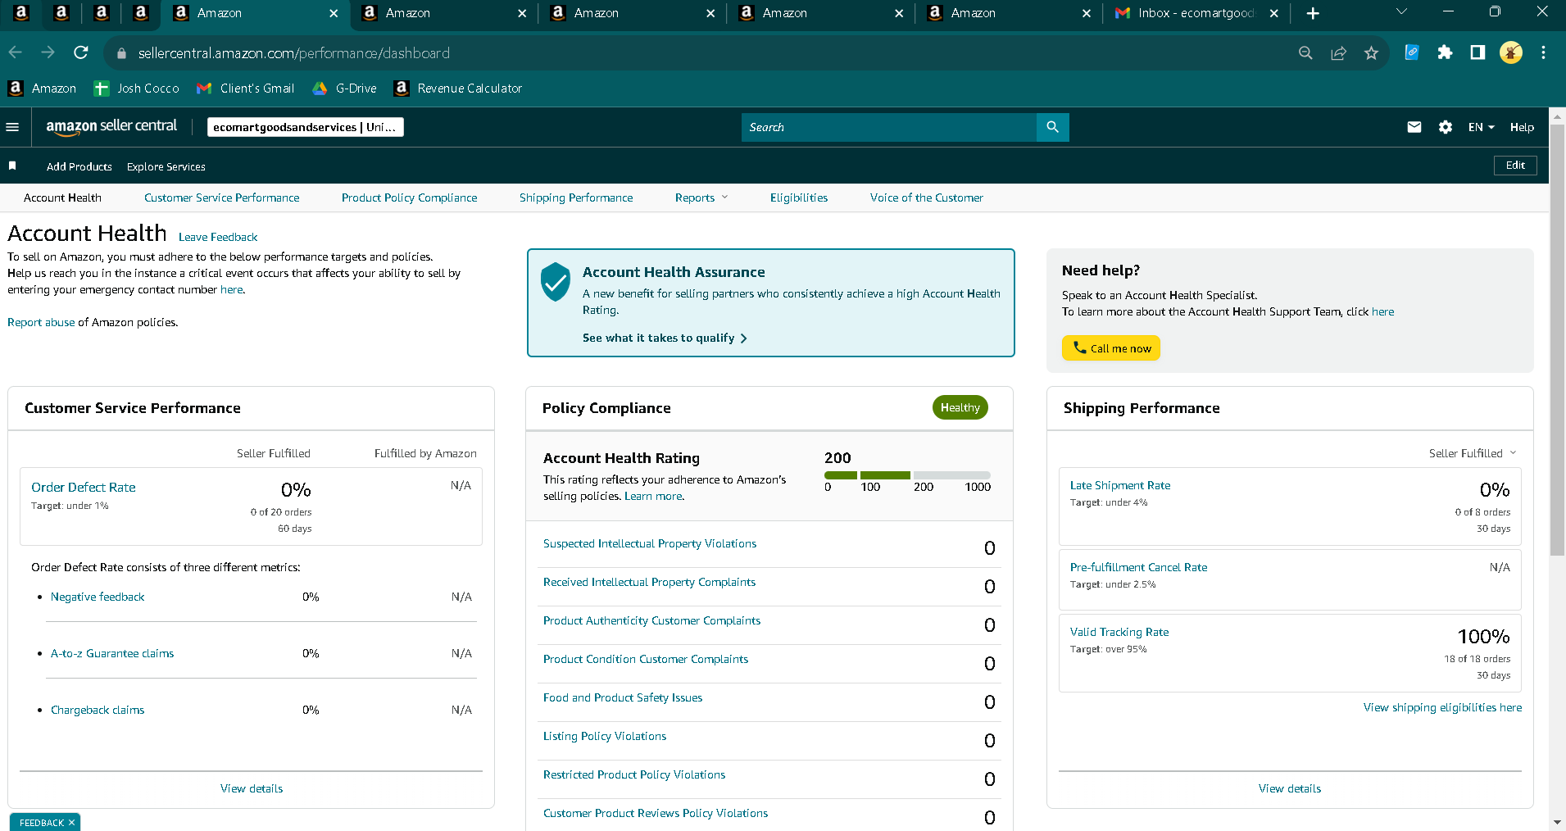Click the Leave Feedback link
Image resolution: width=1566 pixels, height=831 pixels.
pyautogui.click(x=218, y=237)
